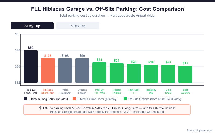
Task: Toggle the green Off-Site Options legend swatch
Action: [x=125, y=99]
